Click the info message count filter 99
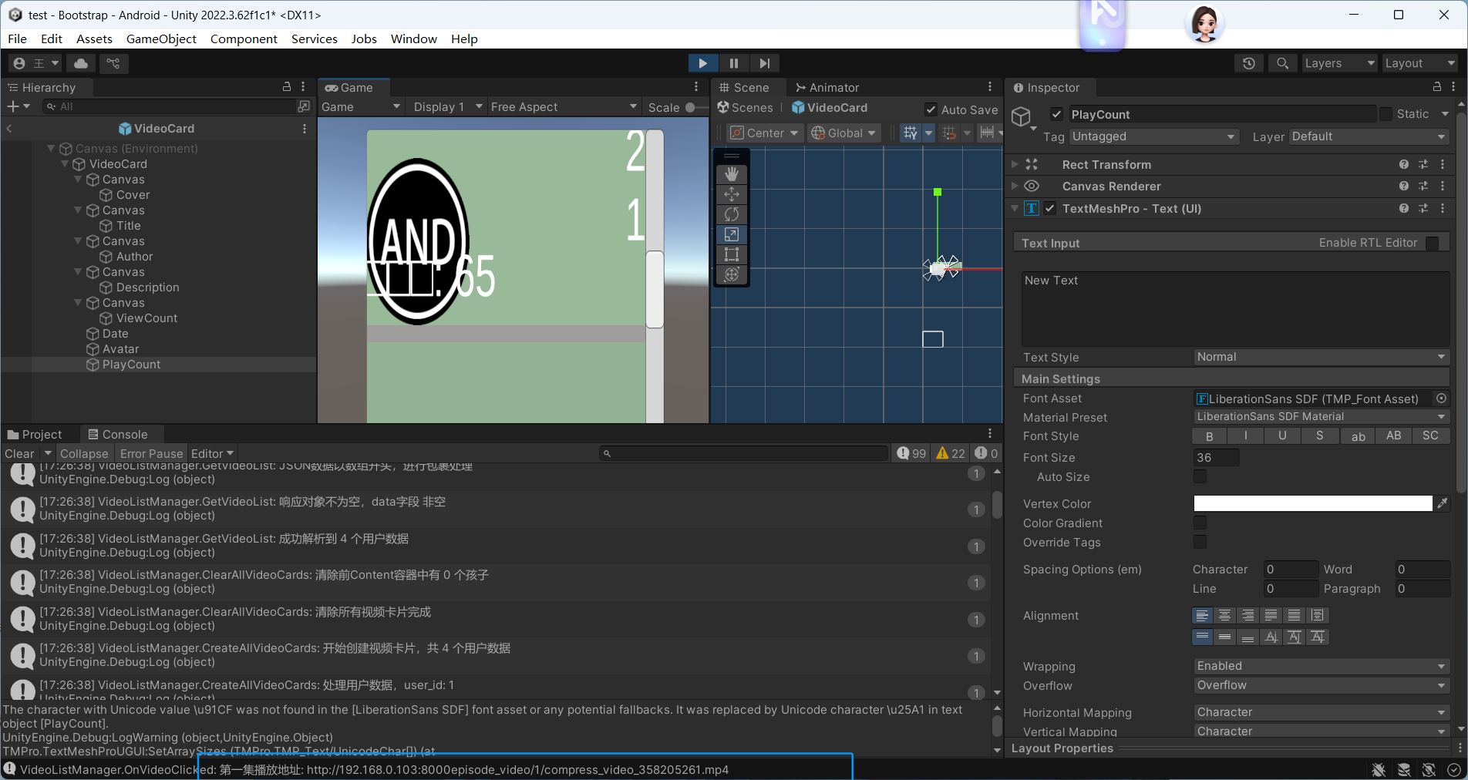This screenshot has width=1468, height=780. [x=911, y=453]
